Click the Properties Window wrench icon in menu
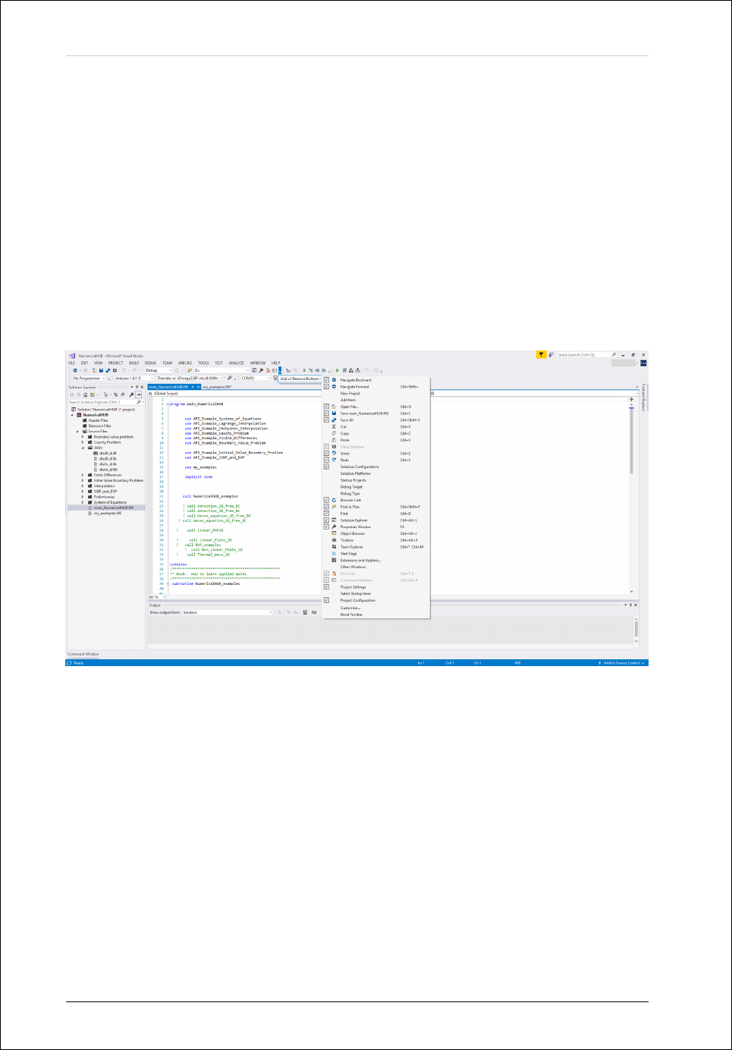Viewport: 732px width, 1050px height. pos(334,527)
